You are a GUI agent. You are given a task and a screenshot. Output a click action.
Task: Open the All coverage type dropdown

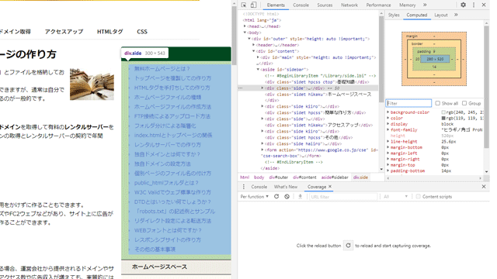[395, 196]
